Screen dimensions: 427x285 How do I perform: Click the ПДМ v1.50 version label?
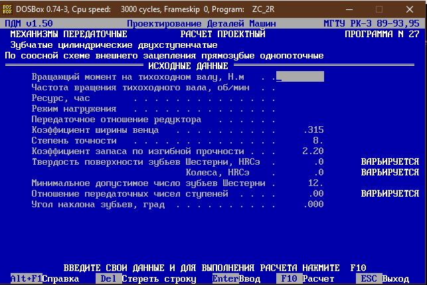(x=29, y=23)
